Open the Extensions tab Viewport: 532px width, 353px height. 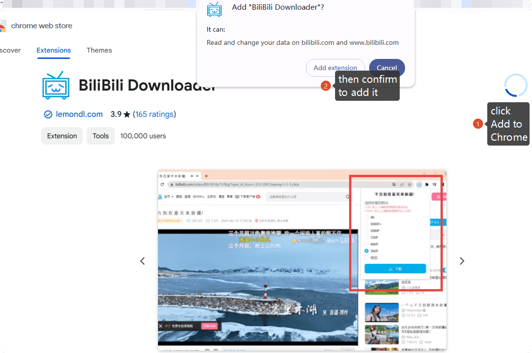pyautogui.click(x=53, y=50)
